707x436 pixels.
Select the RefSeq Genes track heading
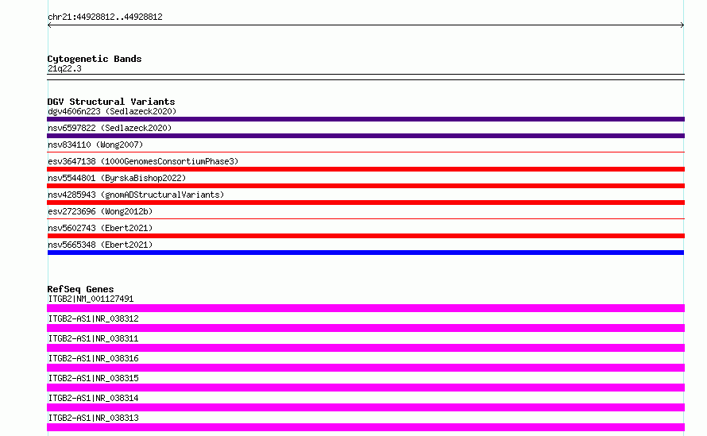pos(80,289)
